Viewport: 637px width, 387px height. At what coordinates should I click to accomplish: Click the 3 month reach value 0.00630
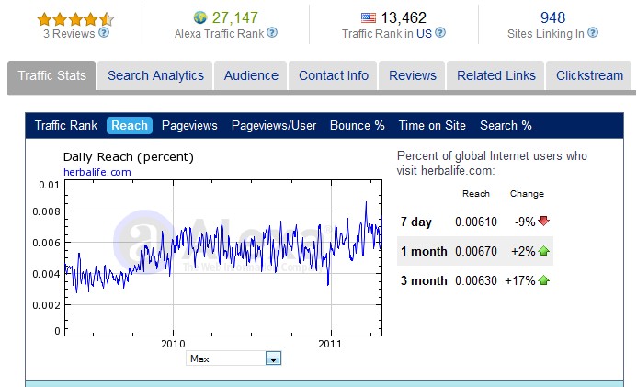(476, 280)
